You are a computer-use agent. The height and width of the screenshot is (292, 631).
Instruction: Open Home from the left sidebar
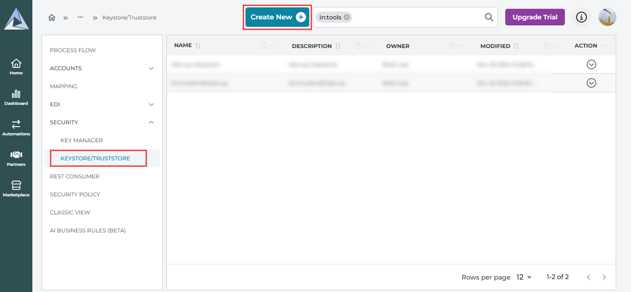pos(16,67)
